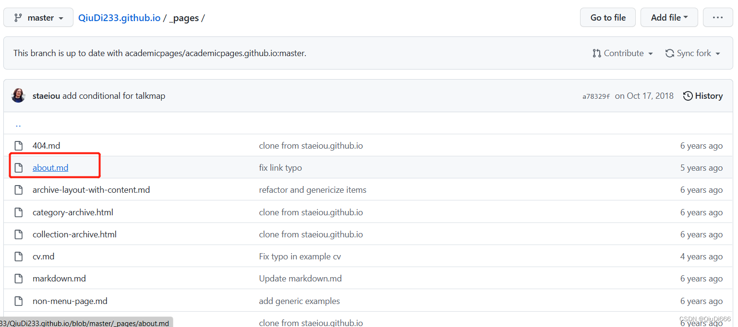The height and width of the screenshot is (327, 738).
Task: Open category-archive.html file
Action: tap(73, 212)
